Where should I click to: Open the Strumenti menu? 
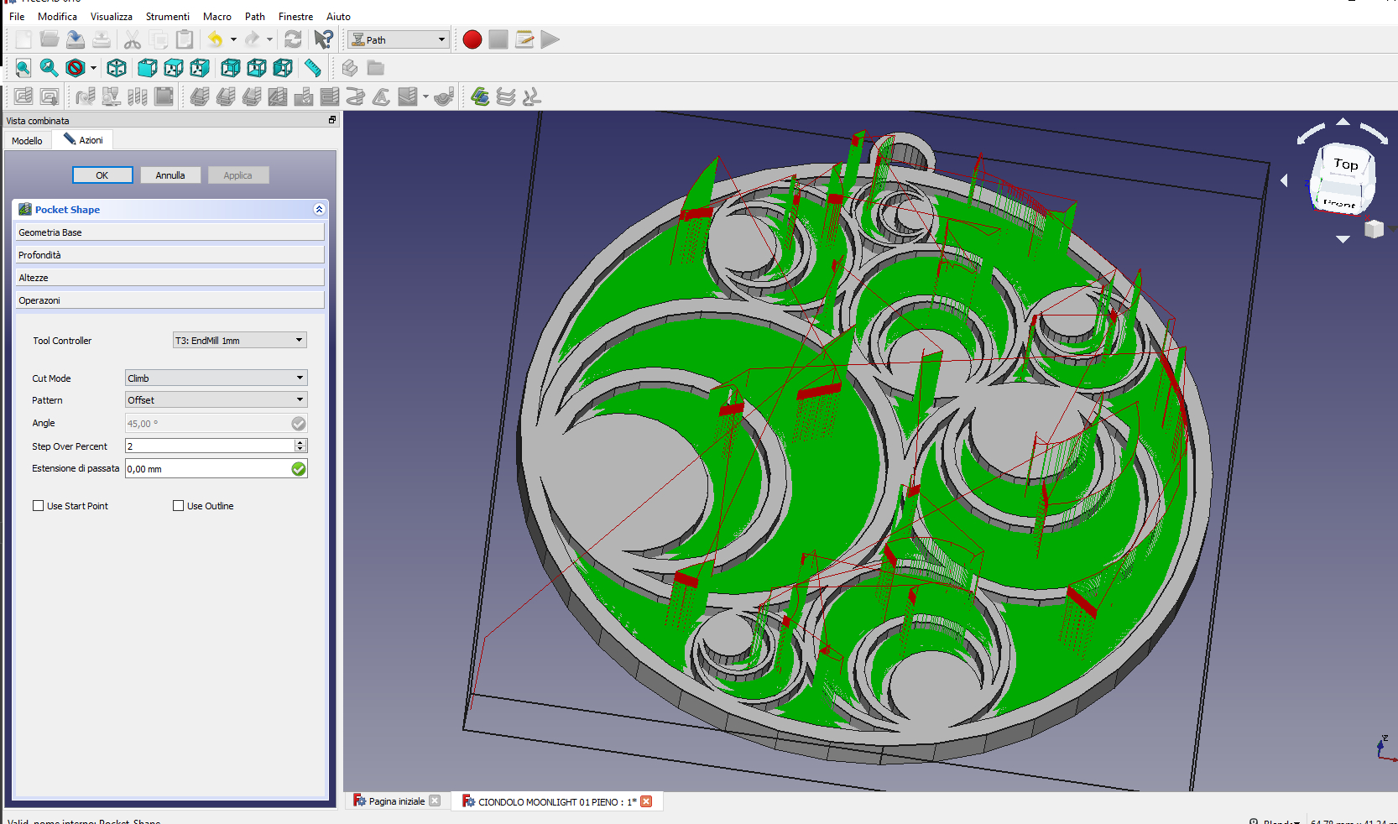coord(168,16)
